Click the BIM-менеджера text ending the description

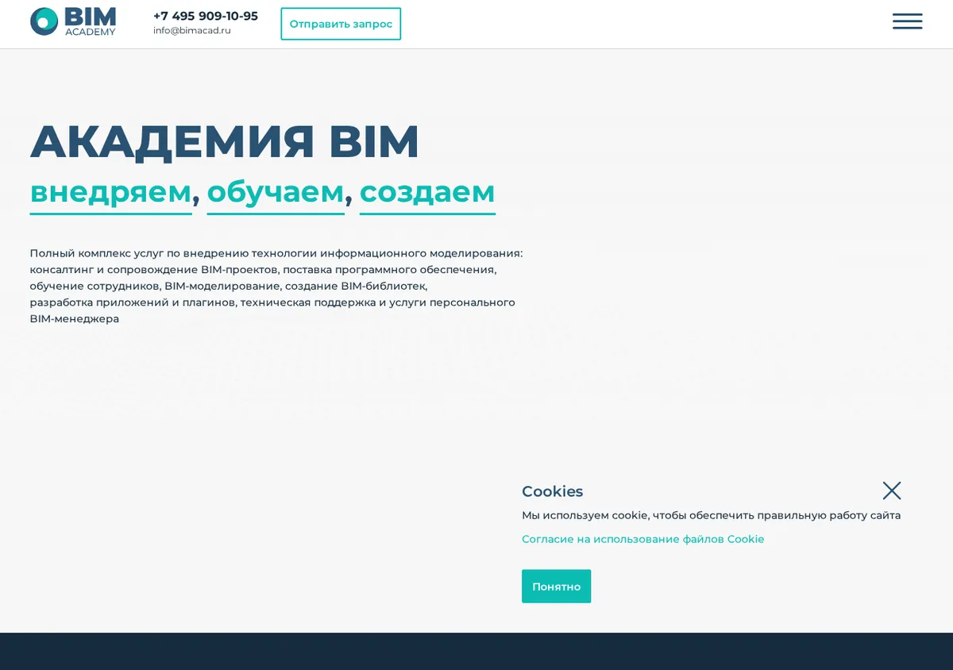click(x=75, y=319)
